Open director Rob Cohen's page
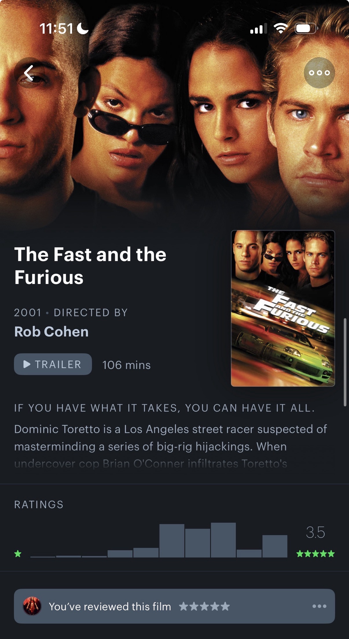 pyautogui.click(x=51, y=332)
